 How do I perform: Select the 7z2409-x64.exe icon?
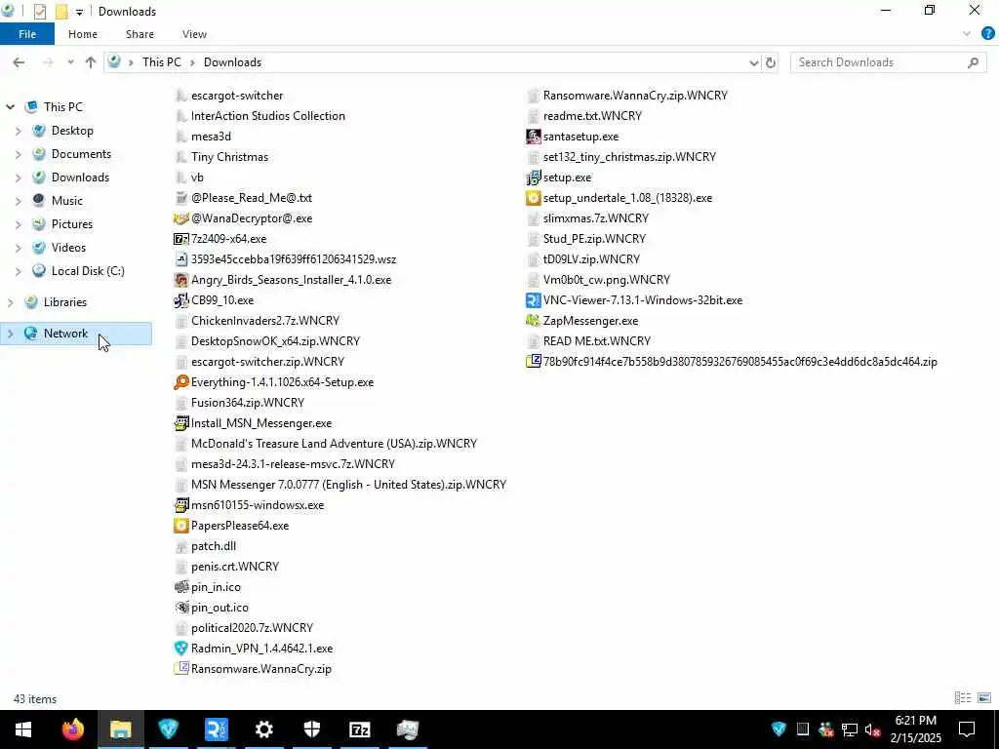tap(180, 239)
